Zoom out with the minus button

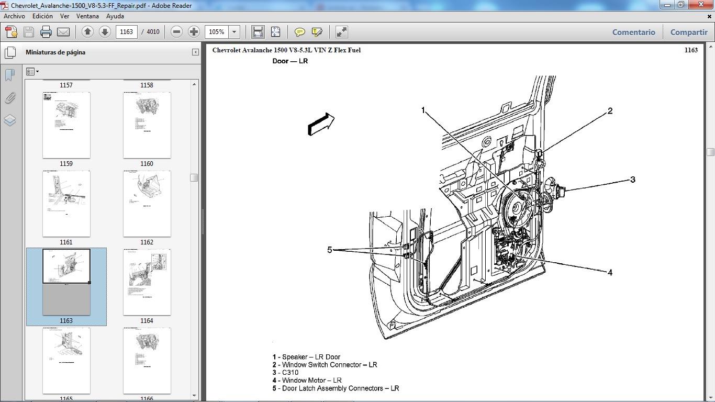point(176,32)
